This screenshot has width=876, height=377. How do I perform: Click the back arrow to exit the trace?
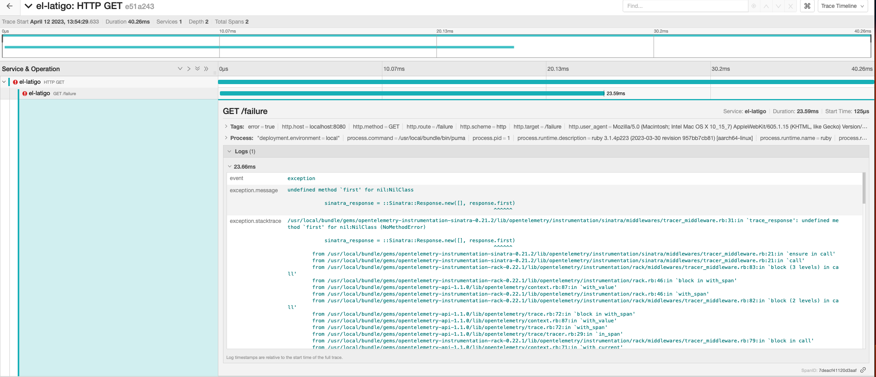pos(9,6)
